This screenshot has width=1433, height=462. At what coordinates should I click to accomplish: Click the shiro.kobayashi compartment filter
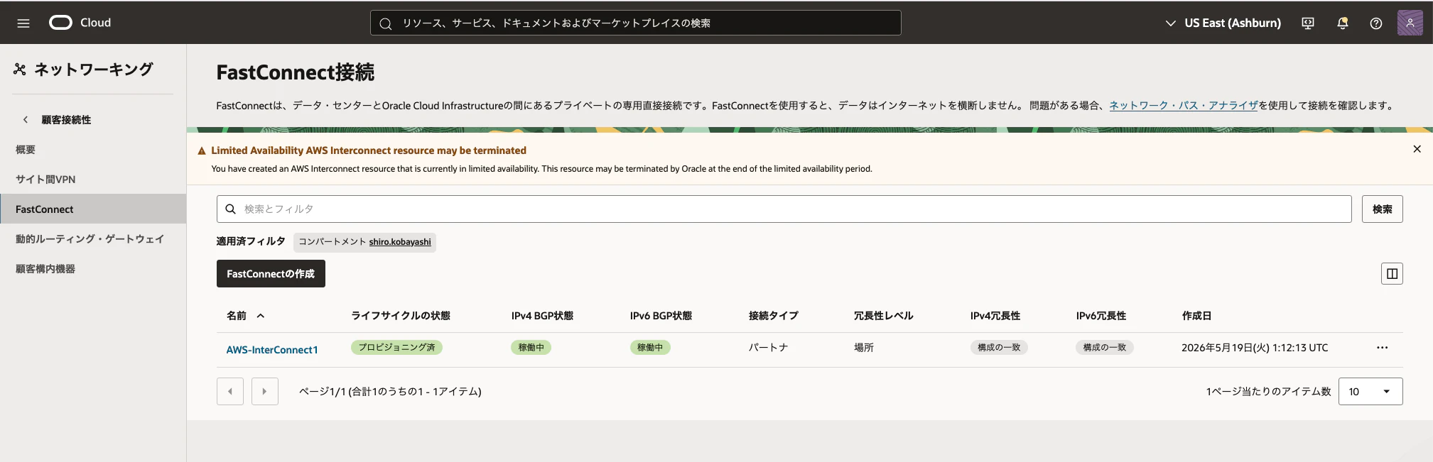(x=400, y=242)
